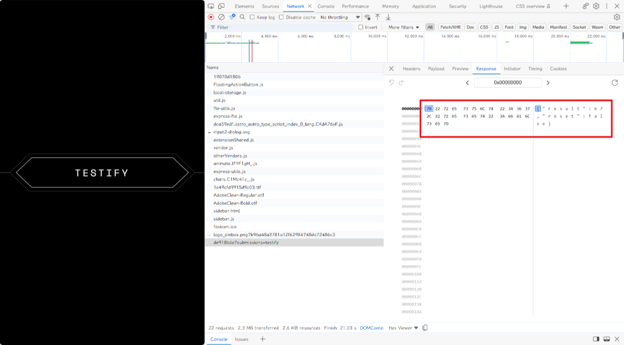Screen dimensions: 624x345
Task: Clear the network log
Action: [221, 17]
